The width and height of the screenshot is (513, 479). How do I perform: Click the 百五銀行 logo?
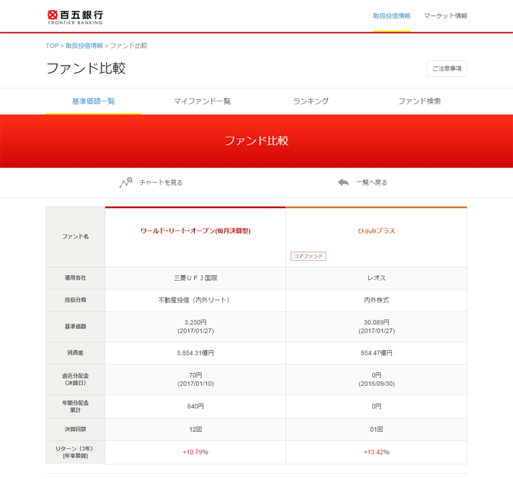pos(75,17)
